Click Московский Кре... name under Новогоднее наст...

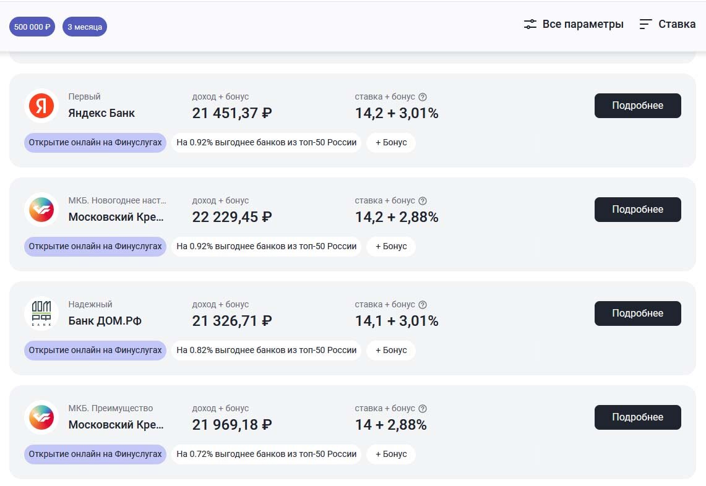tap(116, 218)
